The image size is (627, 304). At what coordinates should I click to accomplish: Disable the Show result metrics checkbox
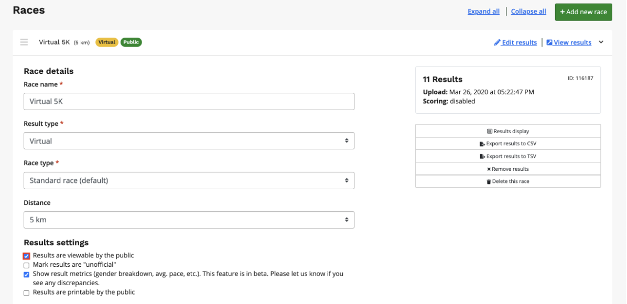point(26,275)
